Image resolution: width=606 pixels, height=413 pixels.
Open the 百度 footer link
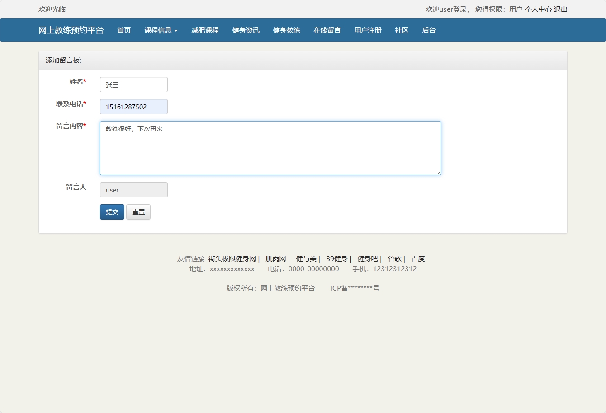click(417, 258)
